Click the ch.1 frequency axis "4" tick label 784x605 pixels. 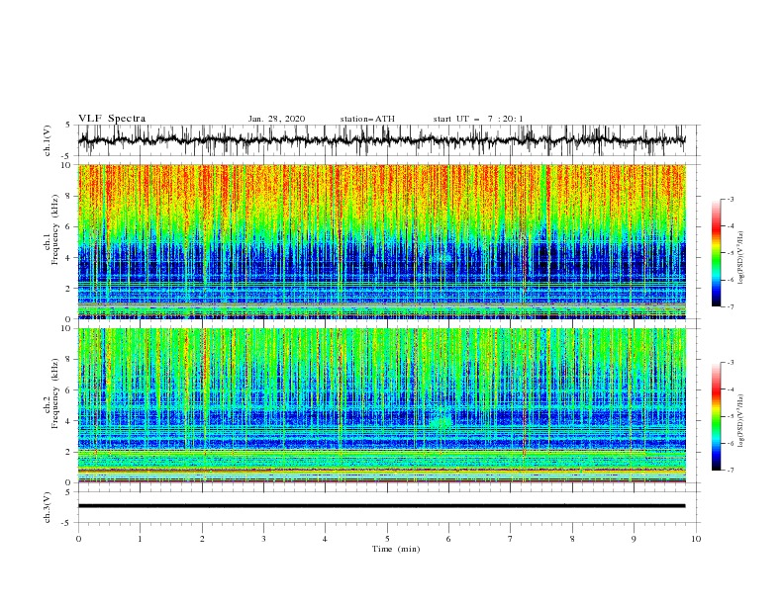coord(69,258)
